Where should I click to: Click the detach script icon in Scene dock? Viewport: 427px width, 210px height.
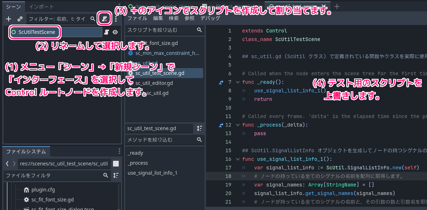104,19
